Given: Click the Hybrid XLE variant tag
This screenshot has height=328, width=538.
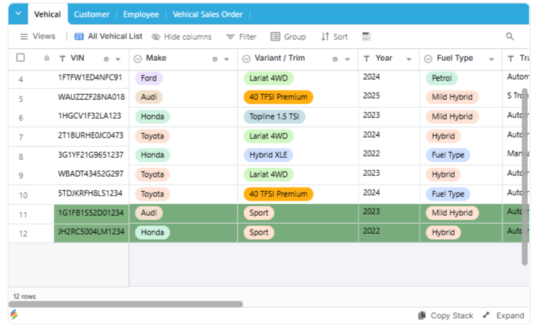Looking at the screenshot, I should pyautogui.click(x=269, y=155).
